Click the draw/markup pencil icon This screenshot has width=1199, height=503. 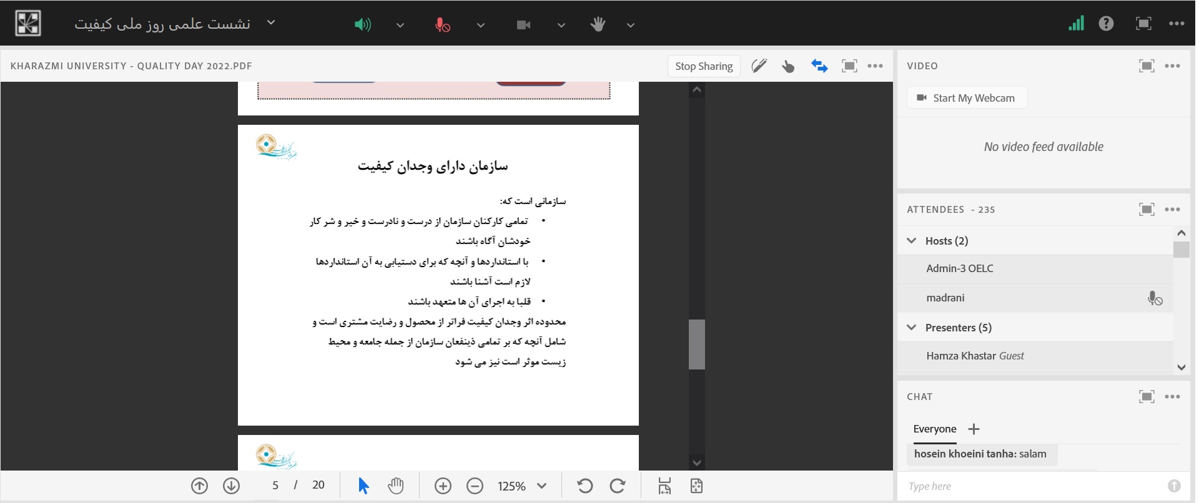tap(759, 66)
